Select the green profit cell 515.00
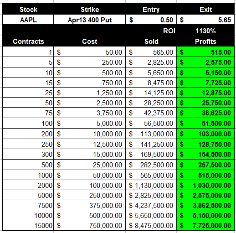 click(205, 52)
